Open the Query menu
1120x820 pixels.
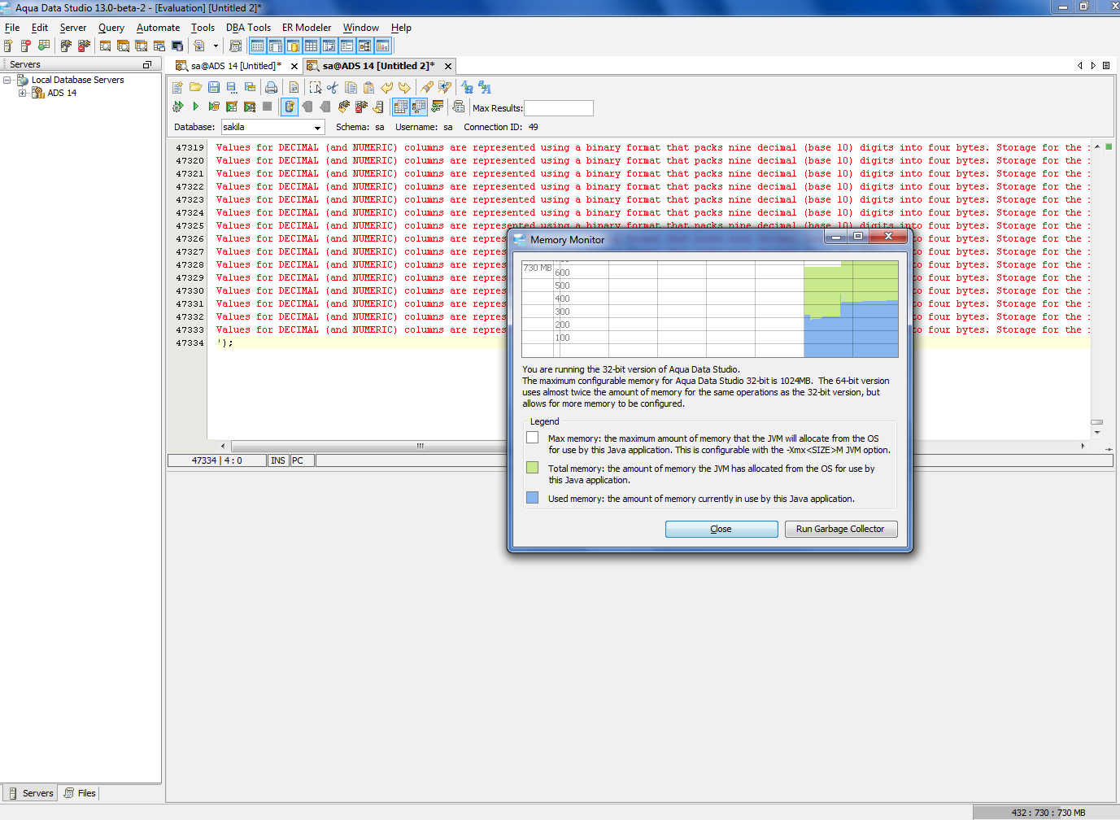[111, 28]
